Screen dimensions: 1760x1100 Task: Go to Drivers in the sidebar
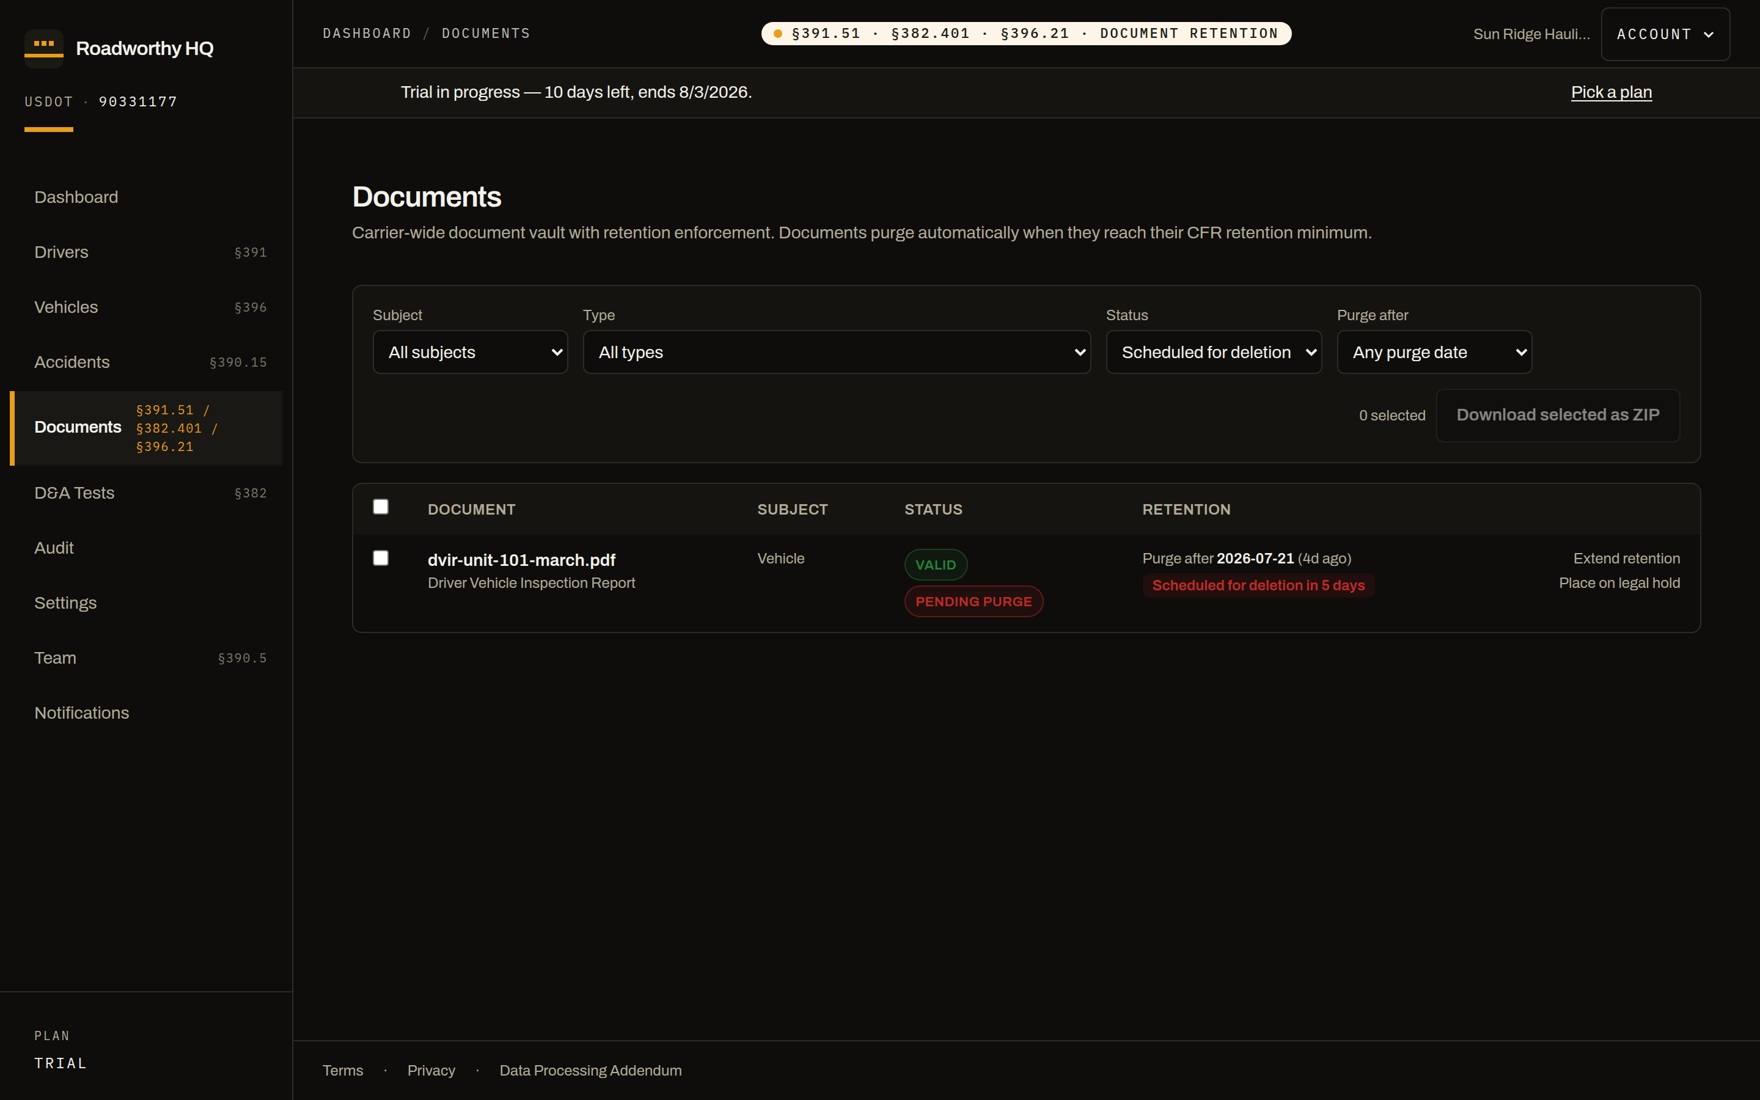pos(146,252)
